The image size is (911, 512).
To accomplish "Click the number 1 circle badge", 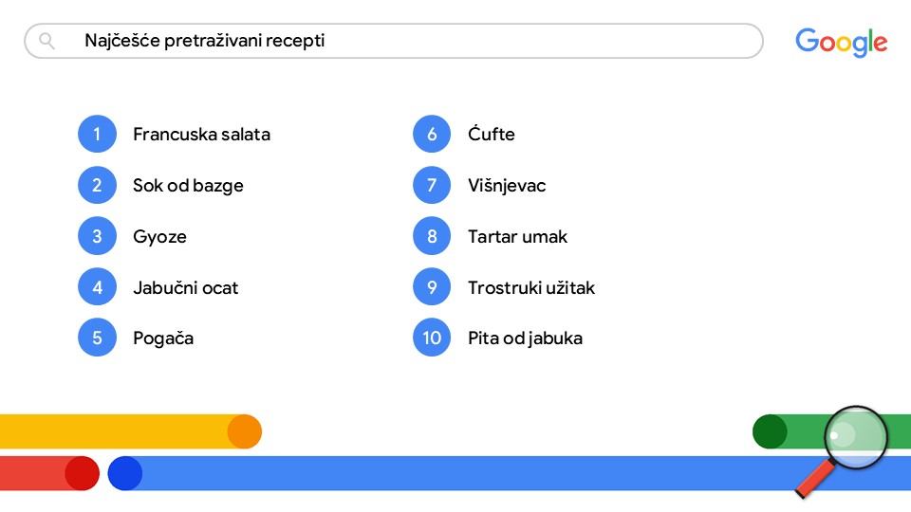I will coord(97,135).
